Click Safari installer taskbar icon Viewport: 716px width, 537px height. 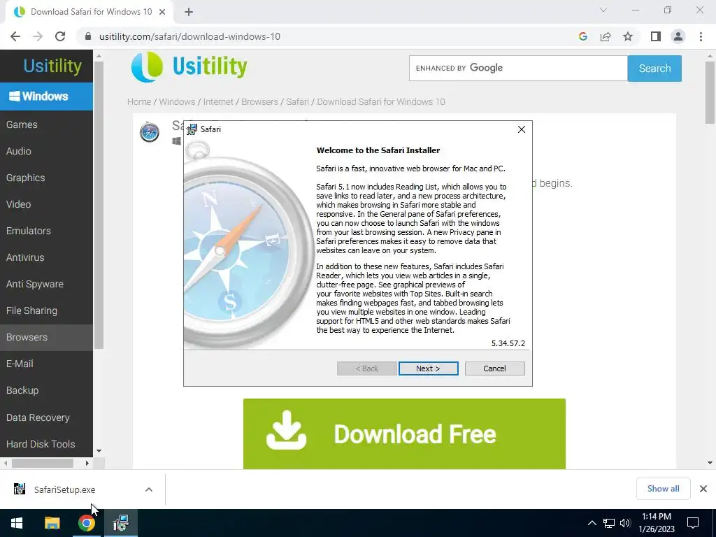(x=120, y=523)
